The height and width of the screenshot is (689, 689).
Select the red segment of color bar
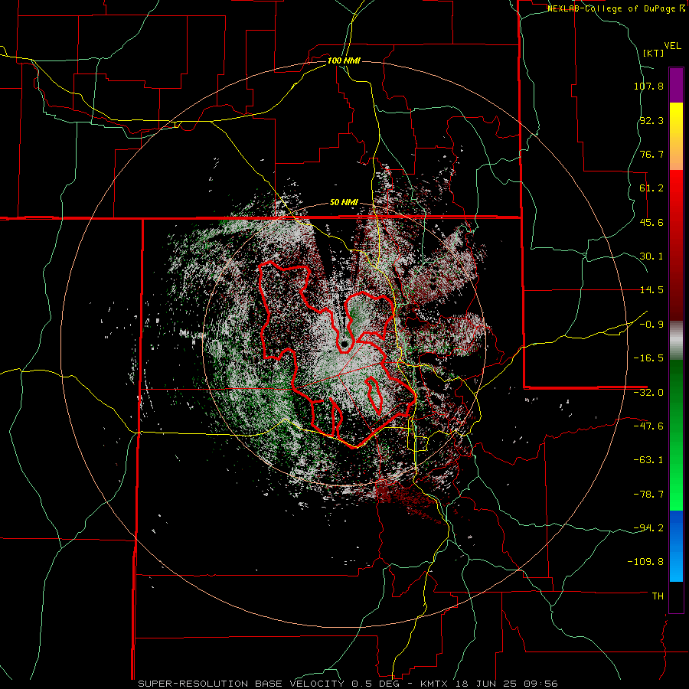(676, 245)
